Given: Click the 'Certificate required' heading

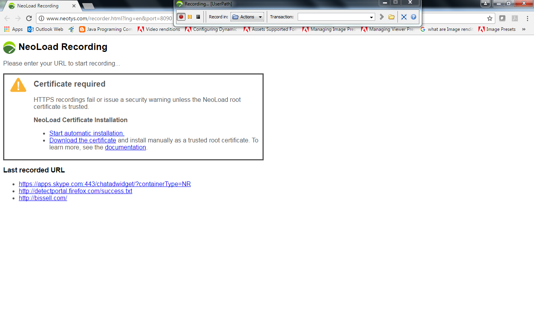Looking at the screenshot, I should [x=70, y=84].
